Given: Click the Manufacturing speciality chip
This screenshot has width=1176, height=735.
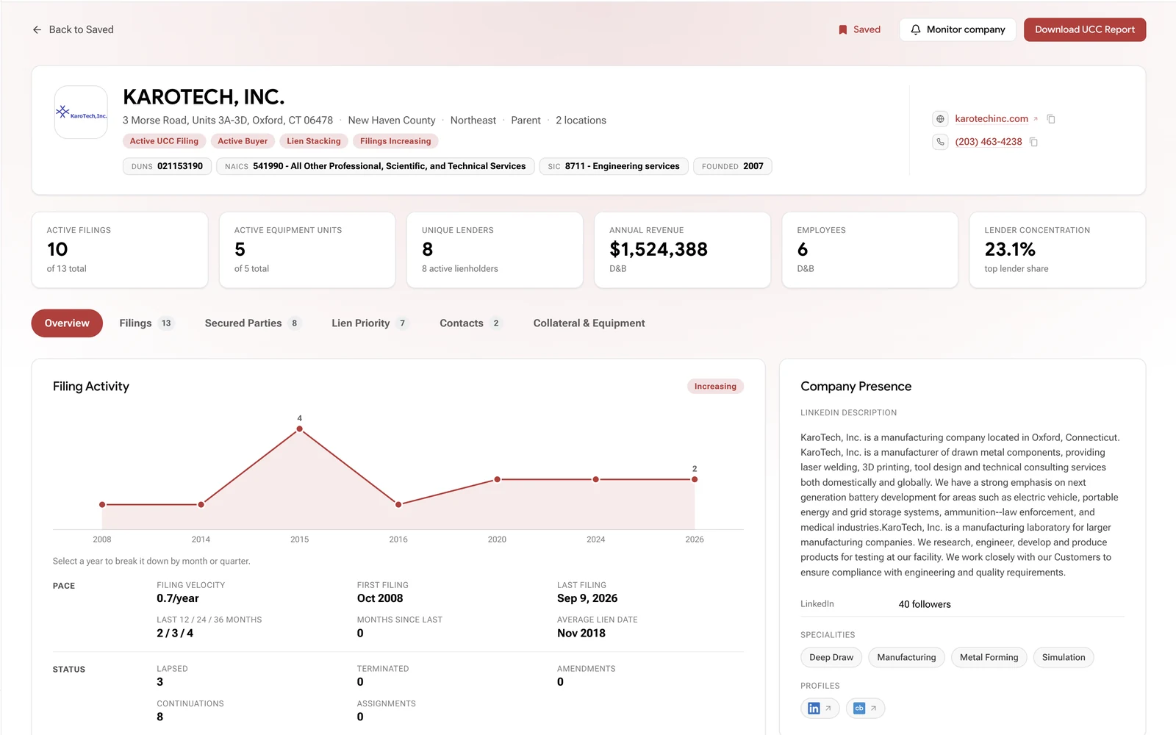Looking at the screenshot, I should point(906,658).
